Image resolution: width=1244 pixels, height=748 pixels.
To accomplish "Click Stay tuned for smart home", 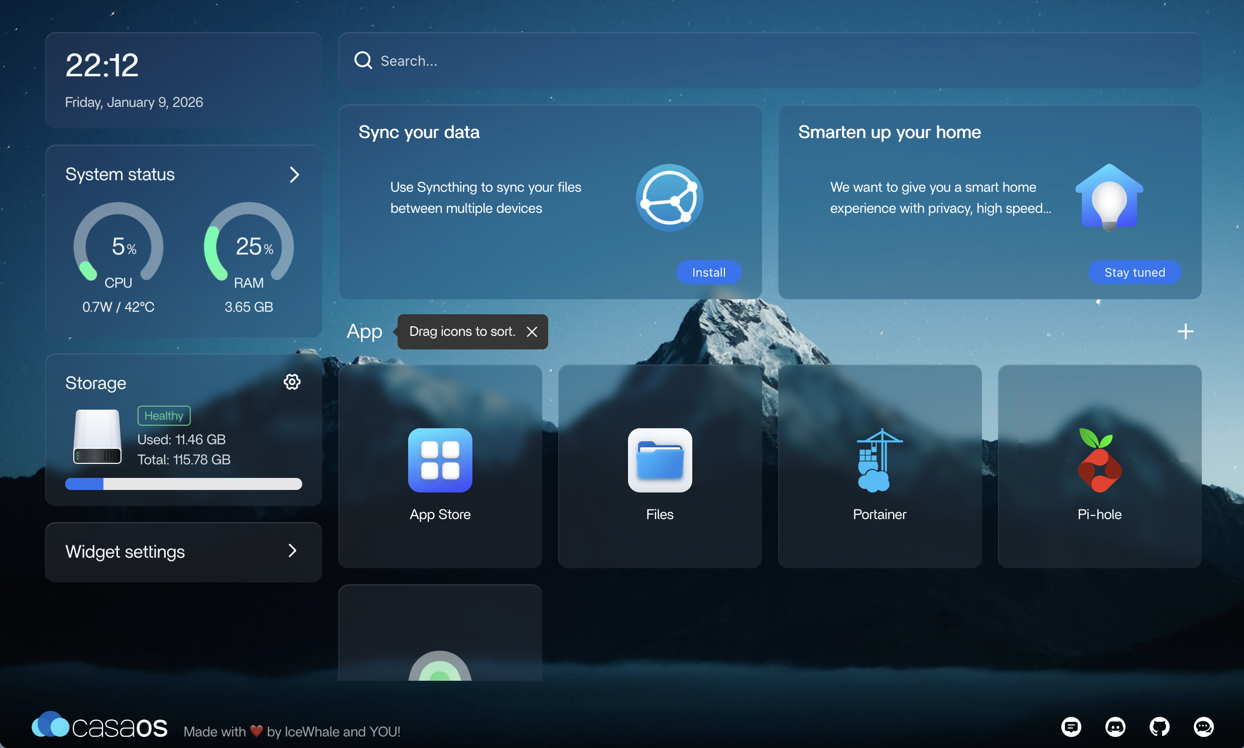I will 1135,272.
